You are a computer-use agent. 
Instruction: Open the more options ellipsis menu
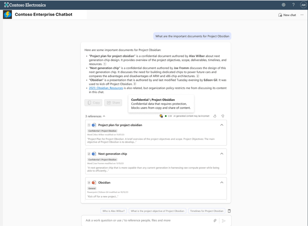tap(302, 15)
